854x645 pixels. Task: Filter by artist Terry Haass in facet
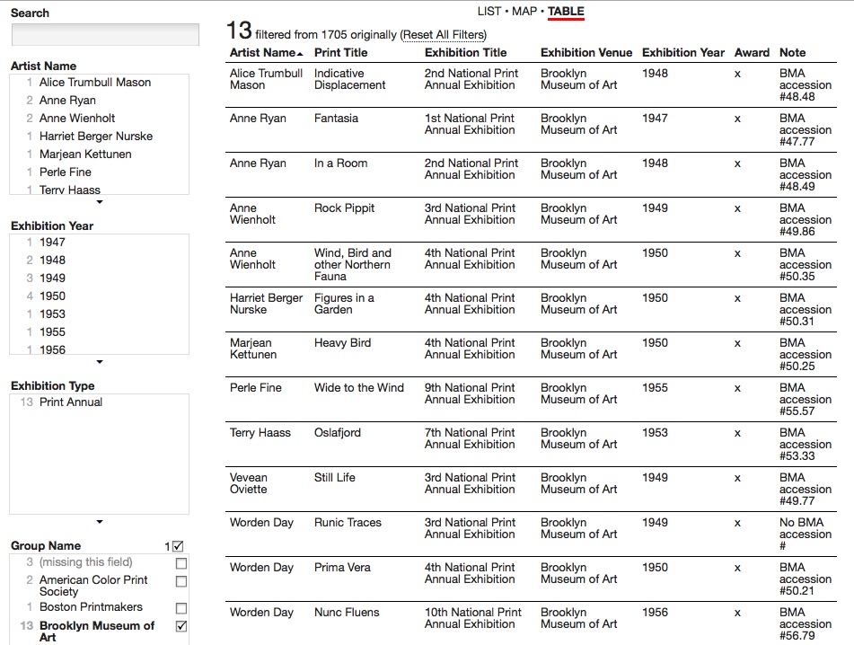(70, 190)
